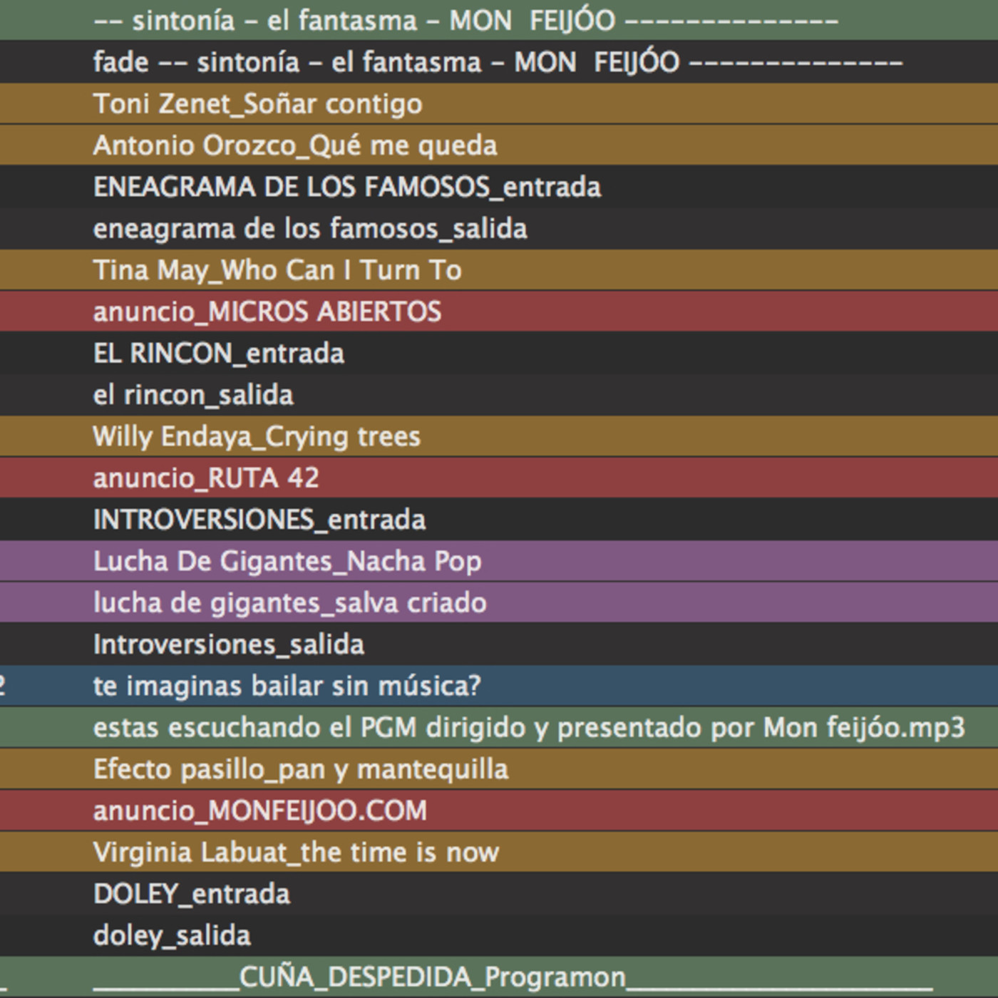Viewport: 998px width, 998px height.
Task: Select ENEAGRAMA DE LOS FAMOSOS_entrada cue
Action: [347, 187]
